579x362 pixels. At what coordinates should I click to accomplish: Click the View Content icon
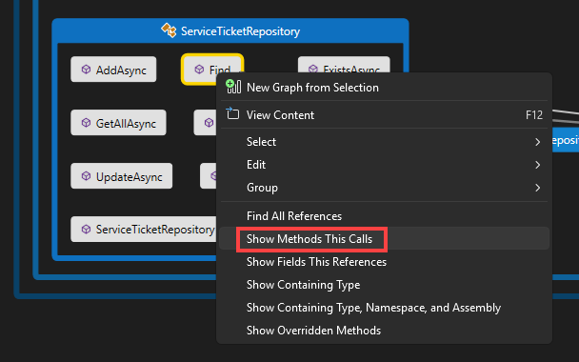point(232,113)
